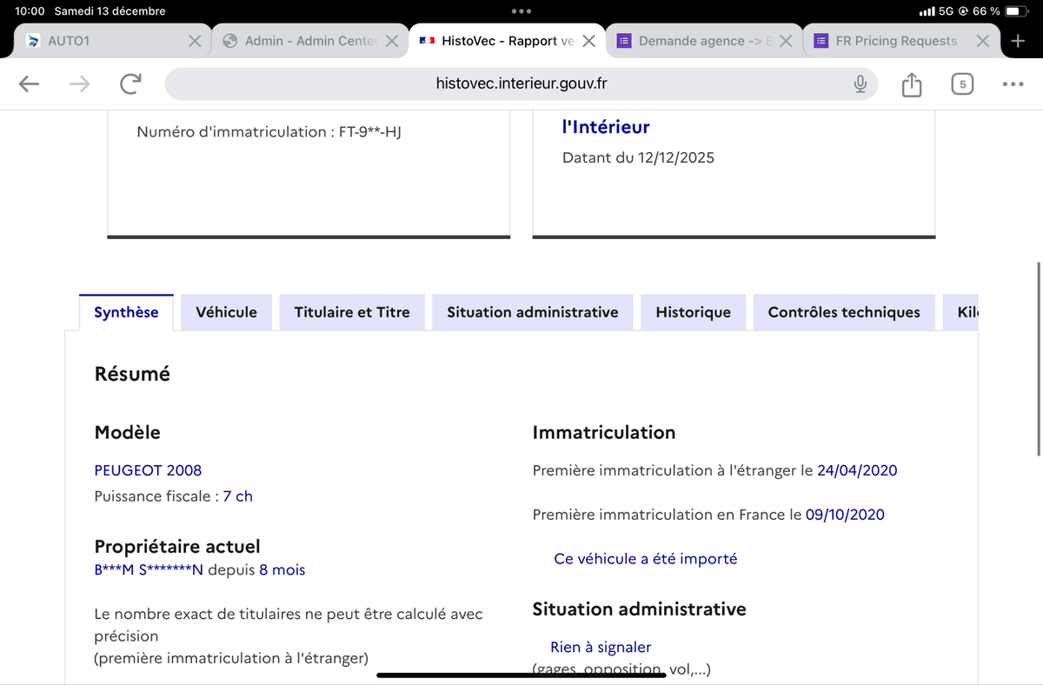This screenshot has width=1043, height=685.
Task: Tap the three-dot multitasking indicator at top
Action: (x=521, y=11)
